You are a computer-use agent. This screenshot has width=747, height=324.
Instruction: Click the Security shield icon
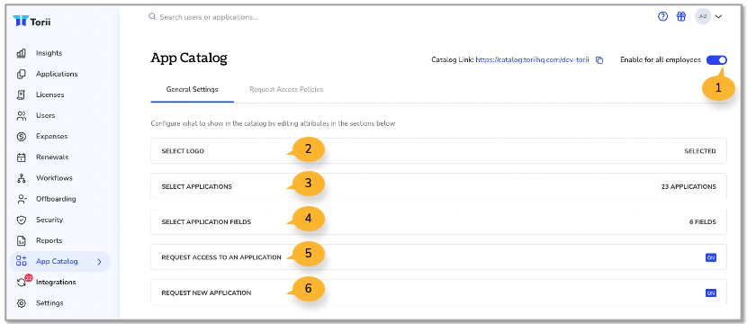click(21, 220)
